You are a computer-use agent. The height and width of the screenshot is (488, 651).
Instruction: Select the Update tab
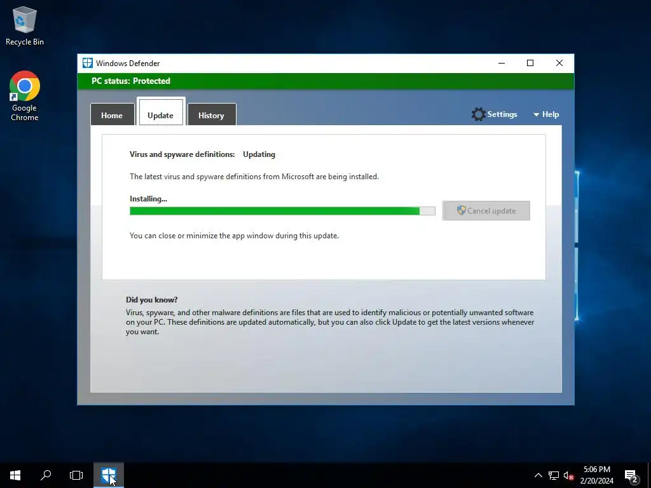(161, 112)
